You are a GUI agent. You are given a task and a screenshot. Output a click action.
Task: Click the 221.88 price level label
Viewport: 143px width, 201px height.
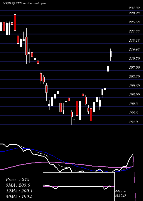pos(134,31)
